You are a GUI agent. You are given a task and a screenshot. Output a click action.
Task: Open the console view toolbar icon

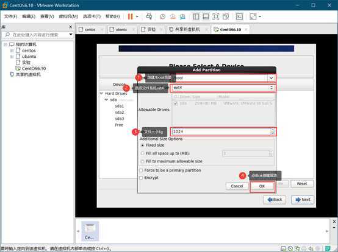pos(240,16)
